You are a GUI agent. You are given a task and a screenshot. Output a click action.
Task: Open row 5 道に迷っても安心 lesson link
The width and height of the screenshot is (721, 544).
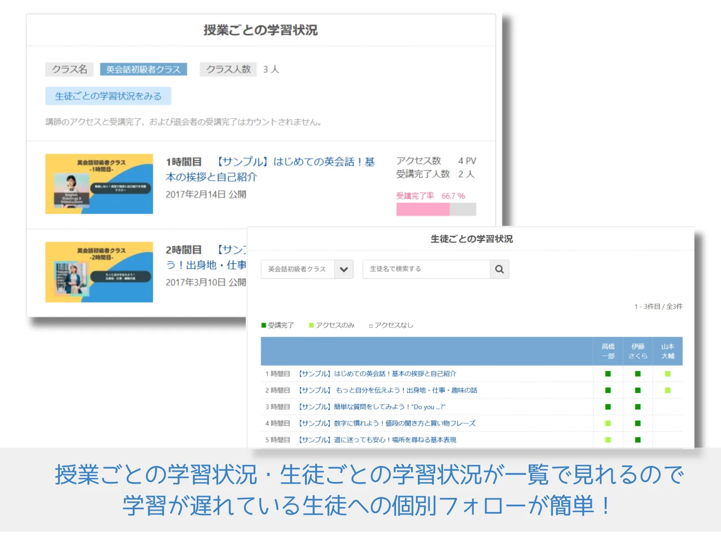tap(377, 440)
